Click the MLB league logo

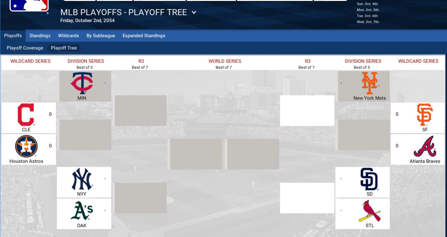29,5
